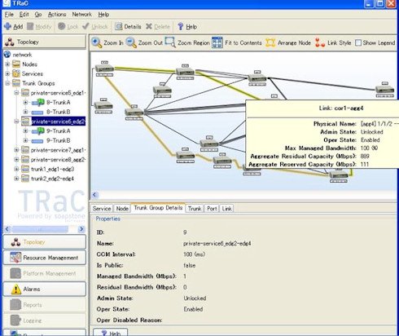
Task: Switch to the Trunk tab
Action: (195, 209)
